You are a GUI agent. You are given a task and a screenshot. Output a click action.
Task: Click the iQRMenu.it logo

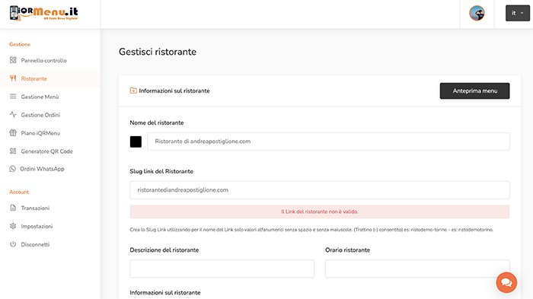tap(43, 13)
